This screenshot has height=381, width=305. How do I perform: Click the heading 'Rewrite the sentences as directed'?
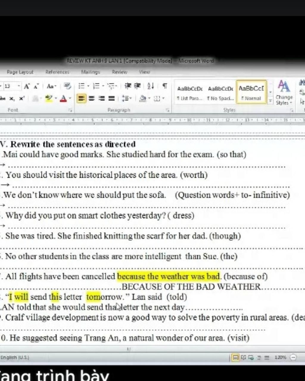(x=73, y=144)
